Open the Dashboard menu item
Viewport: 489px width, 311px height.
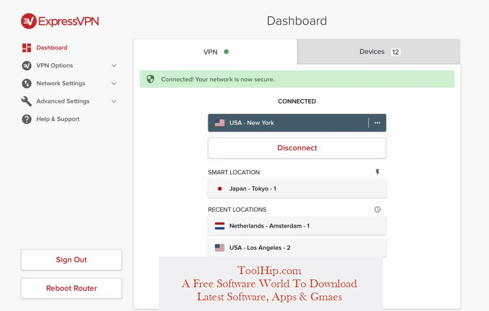52,48
